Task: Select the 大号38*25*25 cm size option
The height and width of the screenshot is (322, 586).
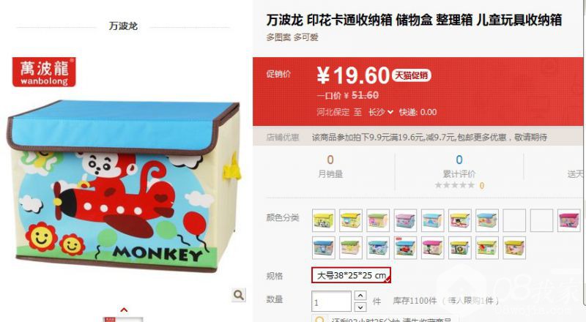Action: tap(352, 275)
